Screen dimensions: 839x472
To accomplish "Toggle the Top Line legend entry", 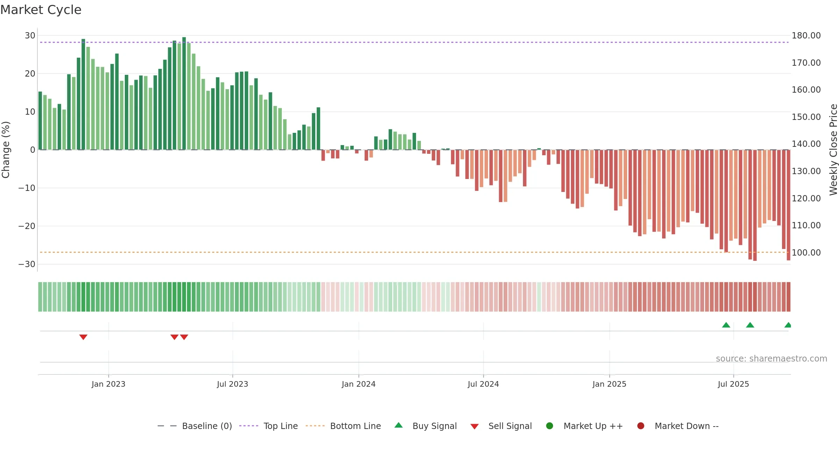I will [268, 426].
